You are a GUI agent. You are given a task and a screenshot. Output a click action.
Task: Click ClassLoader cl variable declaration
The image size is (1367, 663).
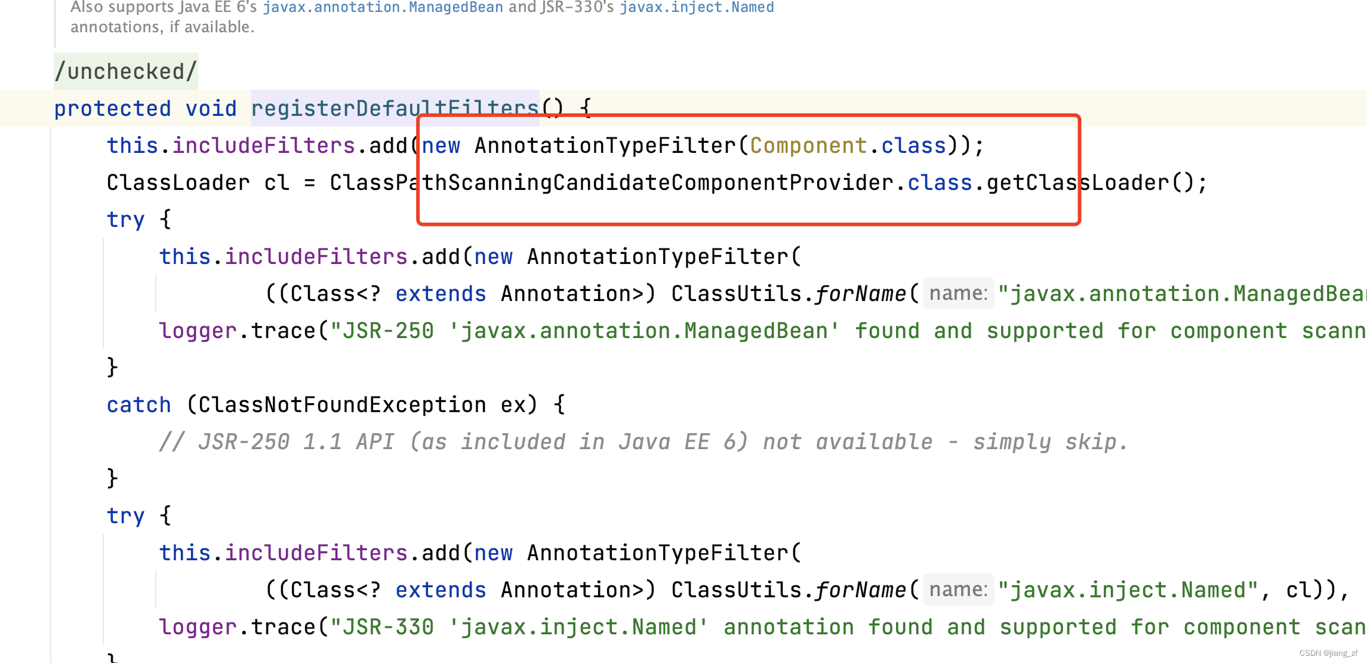coord(198,183)
